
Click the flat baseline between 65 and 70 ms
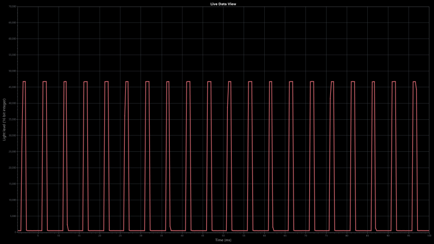pyautogui.click(x=298, y=230)
